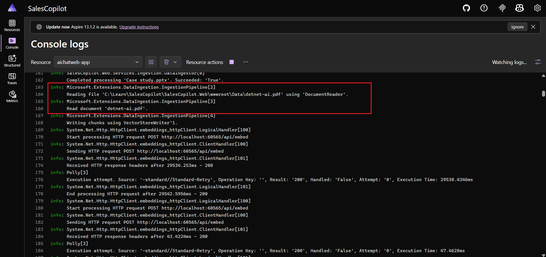Select the Console tab in the sidebar
Image resolution: width=546 pixels, height=257 pixels.
coord(12,43)
